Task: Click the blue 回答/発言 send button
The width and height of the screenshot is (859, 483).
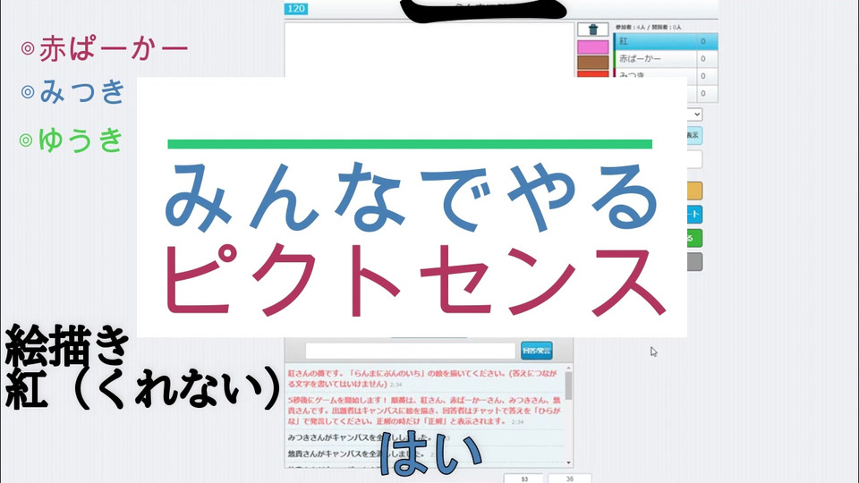Action: [536, 351]
